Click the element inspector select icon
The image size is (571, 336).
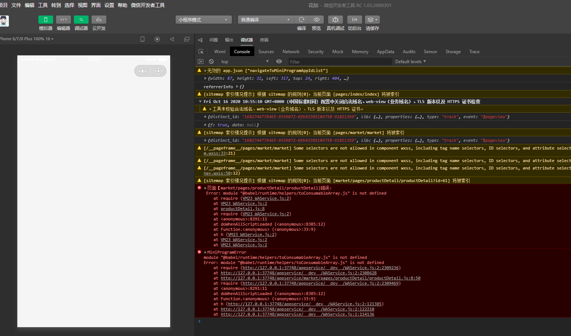[201, 52]
